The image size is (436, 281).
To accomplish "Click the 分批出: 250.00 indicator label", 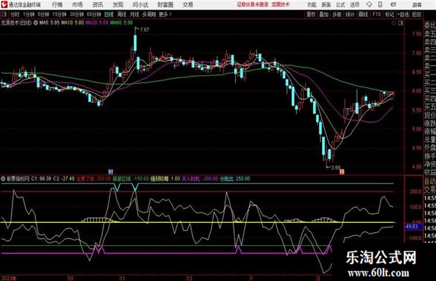I will [235, 179].
